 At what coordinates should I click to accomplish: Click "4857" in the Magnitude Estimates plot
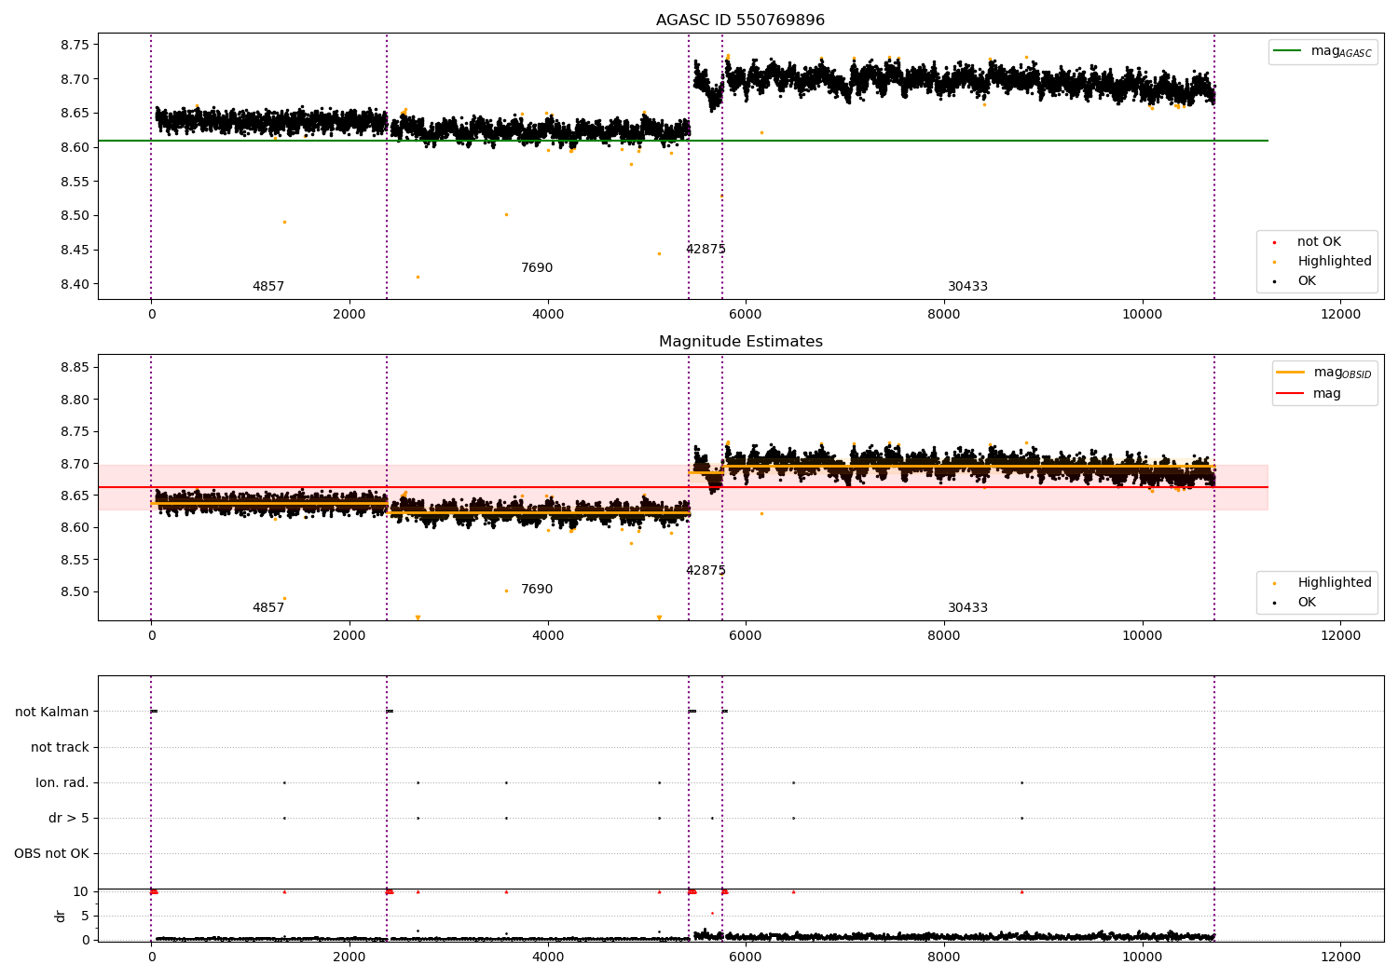click(268, 608)
